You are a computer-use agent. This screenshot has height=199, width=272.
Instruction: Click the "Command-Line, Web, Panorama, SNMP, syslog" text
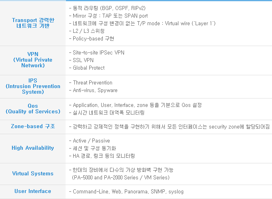[123, 191]
